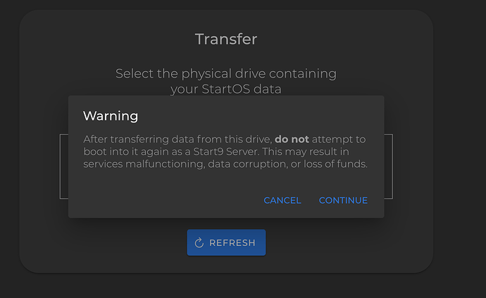Click the Transfer page heading
The width and height of the screenshot is (486, 298).
coord(226,39)
